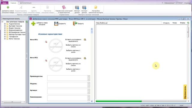Switch to the 'Дополнительно' ribbon tab
The image size is (192, 108).
pyautogui.click(x=26, y=3)
